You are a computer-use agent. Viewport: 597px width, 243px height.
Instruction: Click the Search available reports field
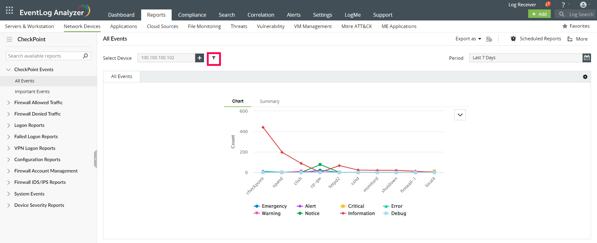(x=44, y=56)
